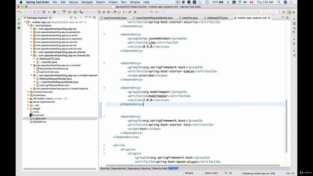Image resolution: width=313 pixels, height=176 pixels.
Task: Select mvnw.cmd file in tree
Action: [38, 115]
